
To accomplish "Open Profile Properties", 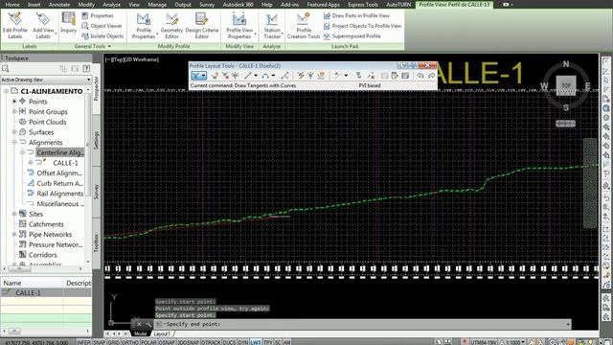I will (x=144, y=25).
